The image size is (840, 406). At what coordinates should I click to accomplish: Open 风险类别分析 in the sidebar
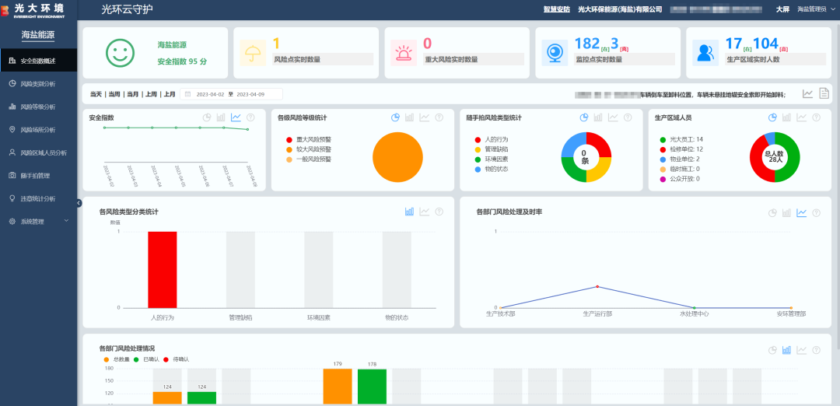(x=37, y=83)
